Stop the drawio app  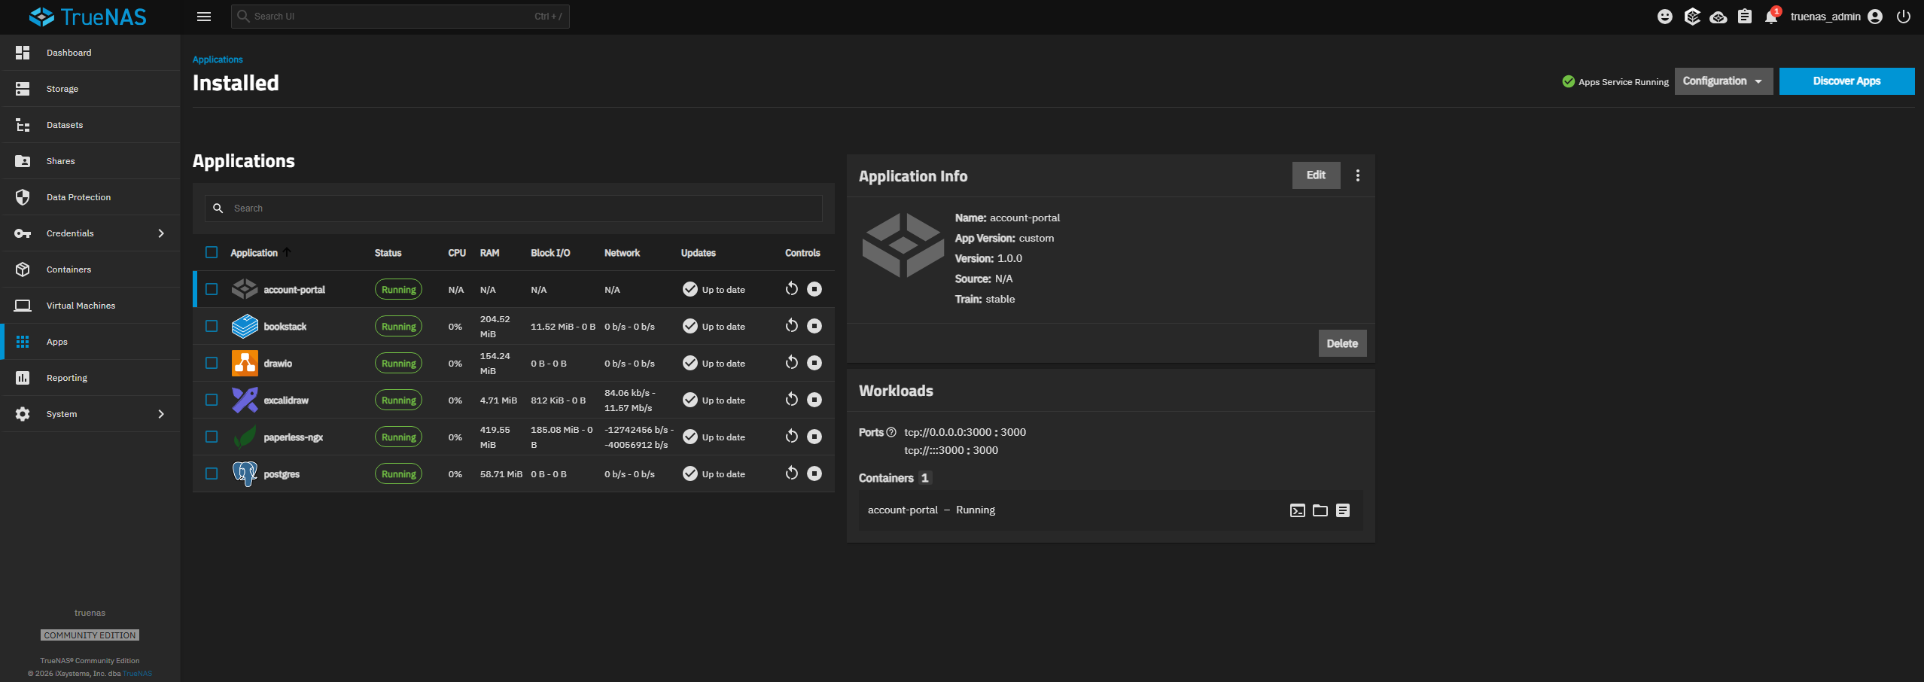coord(814,363)
